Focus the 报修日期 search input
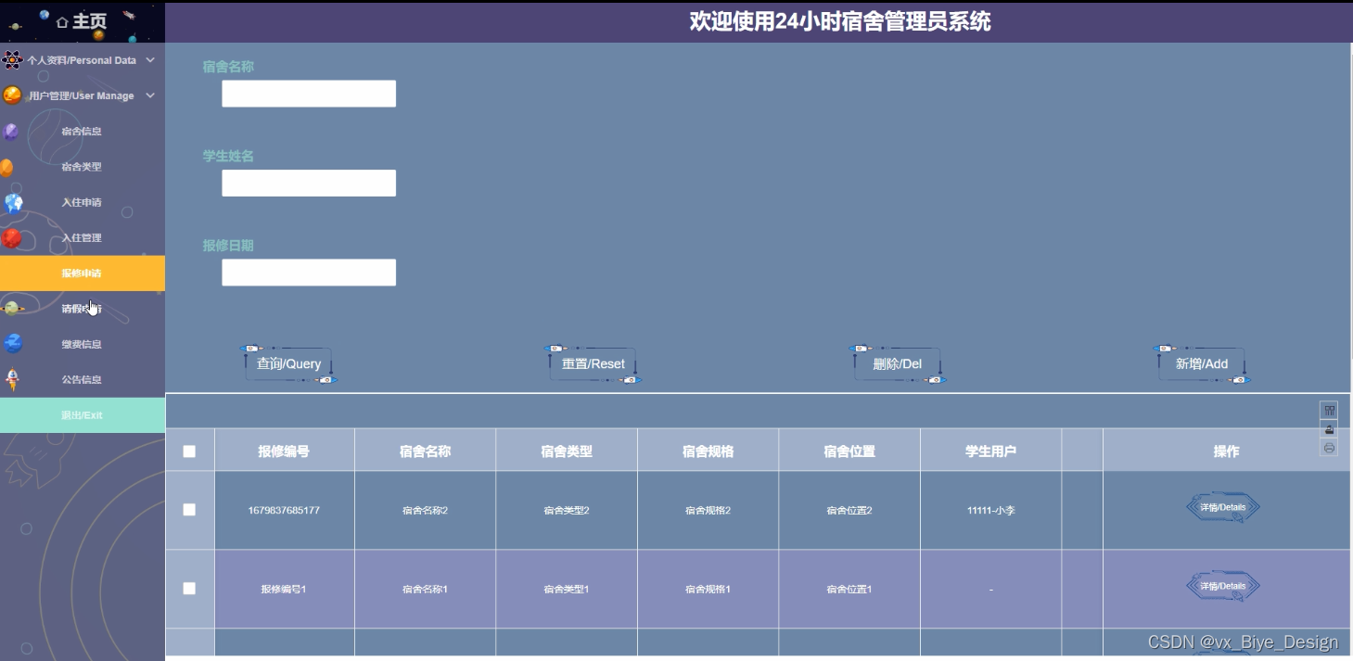 (x=309, y=273)
